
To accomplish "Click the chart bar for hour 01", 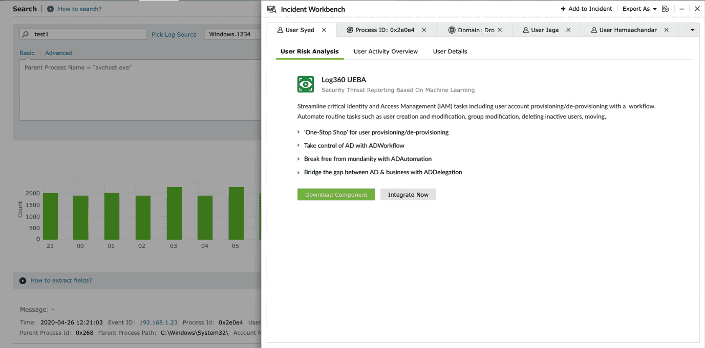I will (112, 216).
